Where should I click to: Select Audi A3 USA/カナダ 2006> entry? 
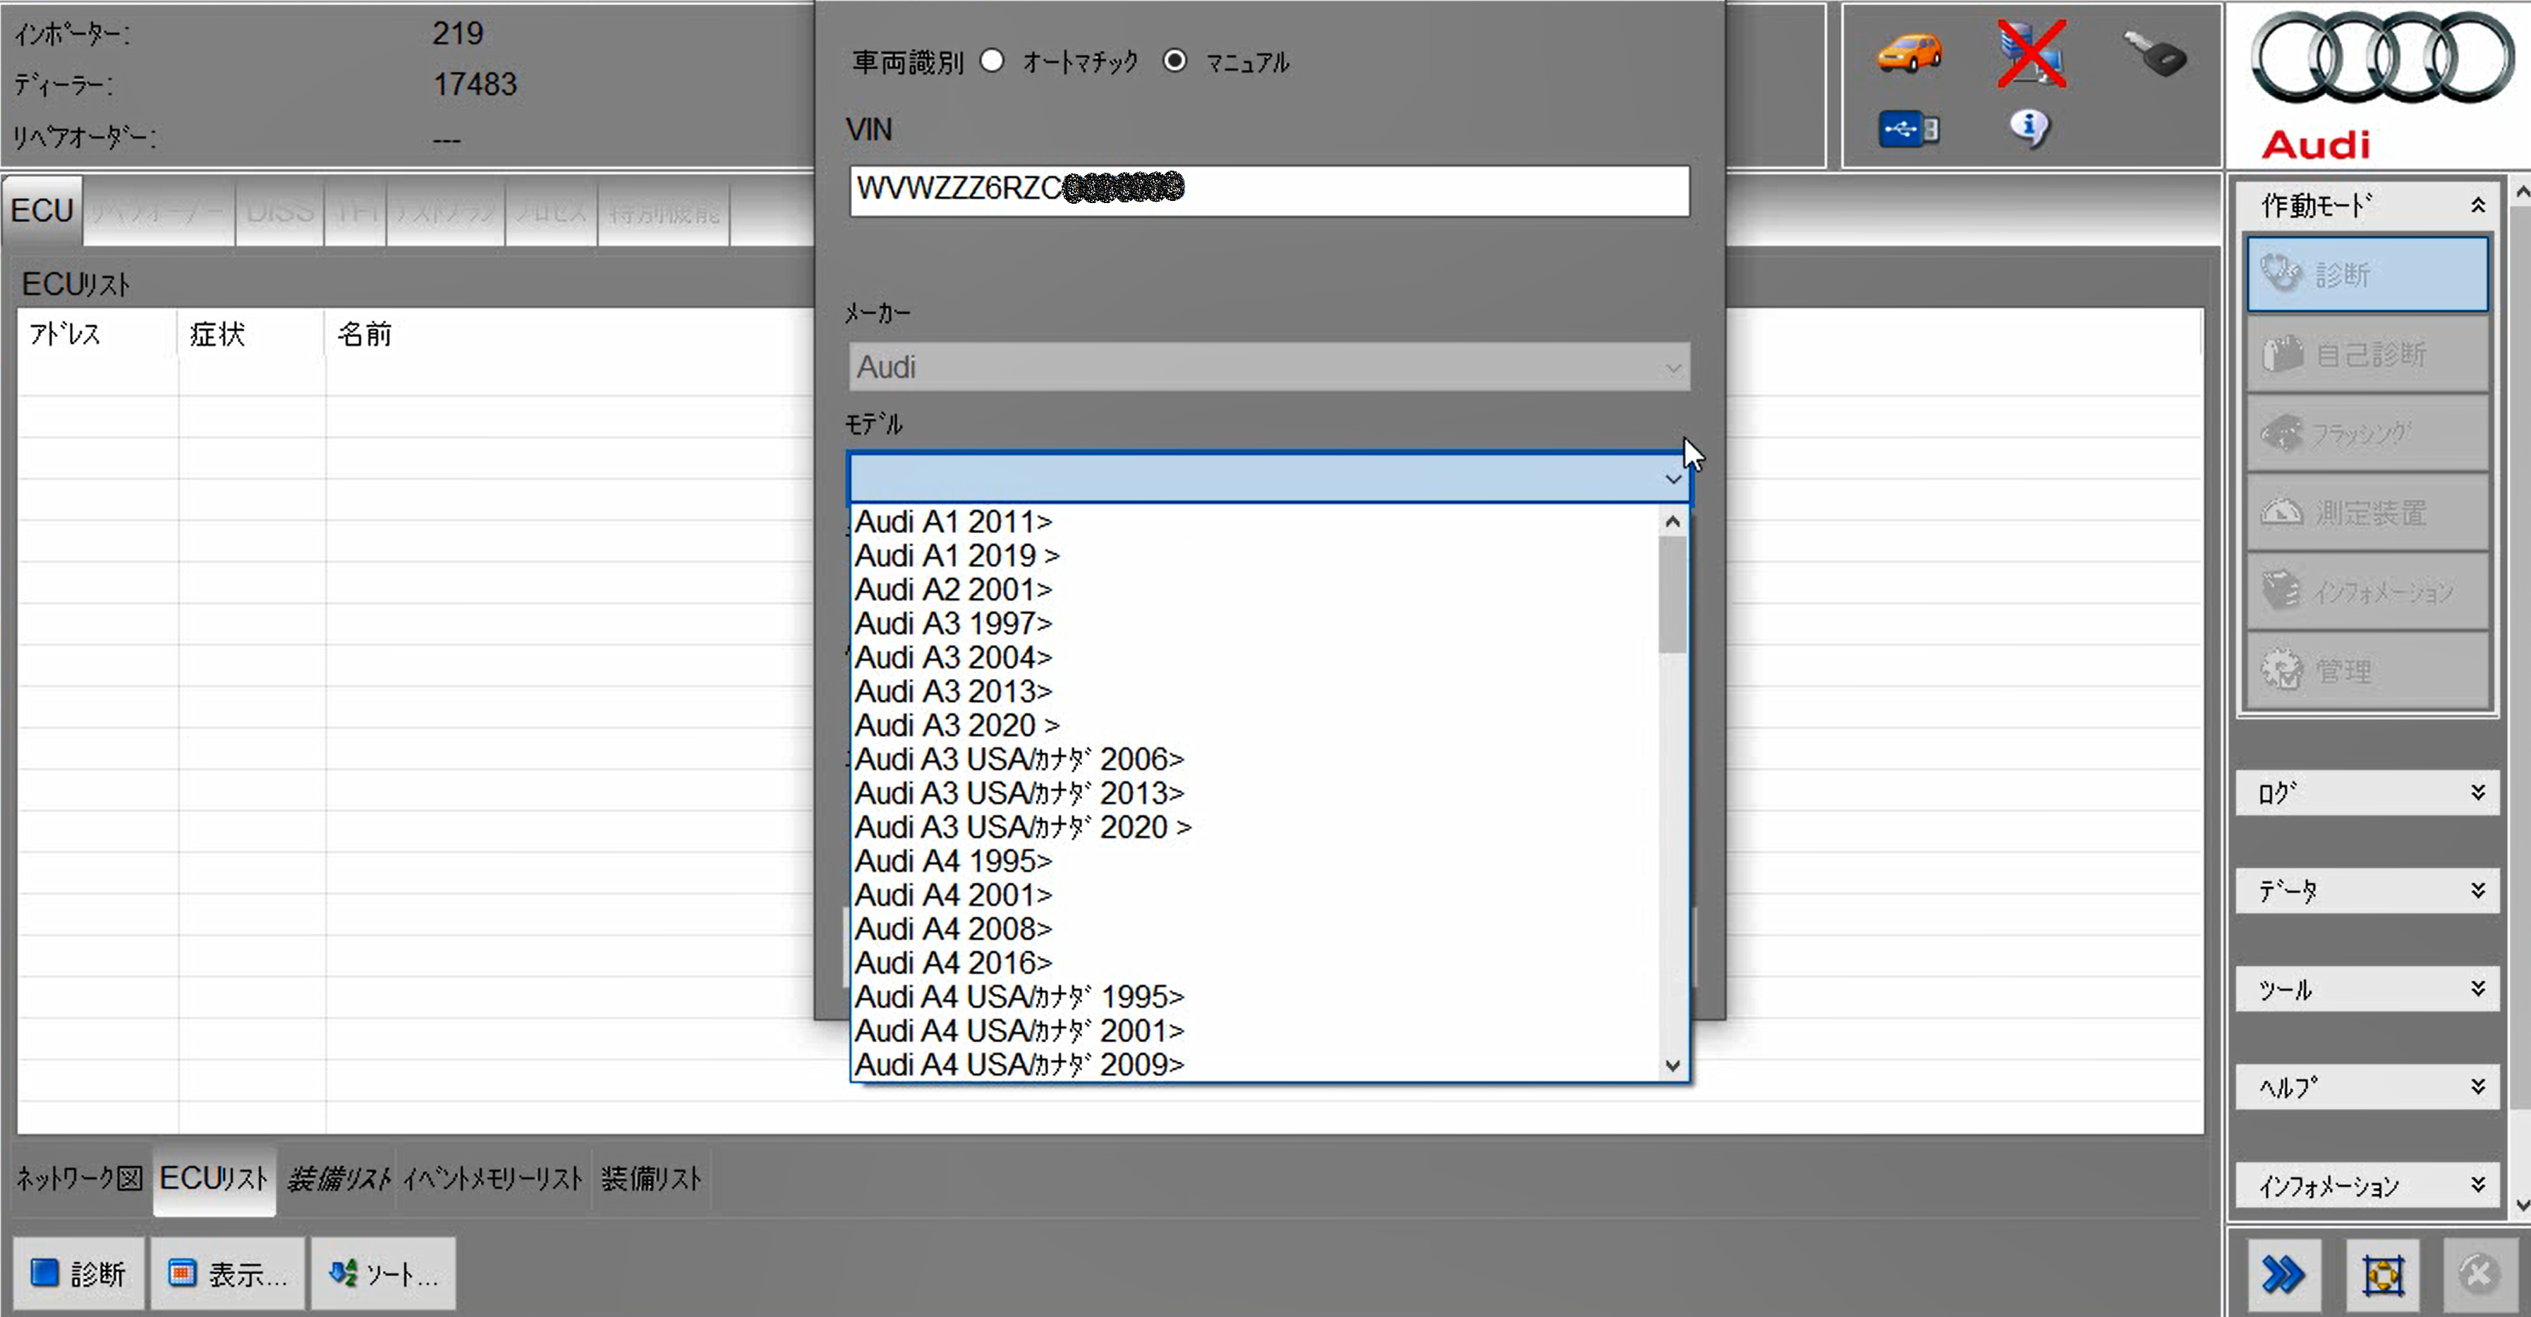(x=1255, y=759)
